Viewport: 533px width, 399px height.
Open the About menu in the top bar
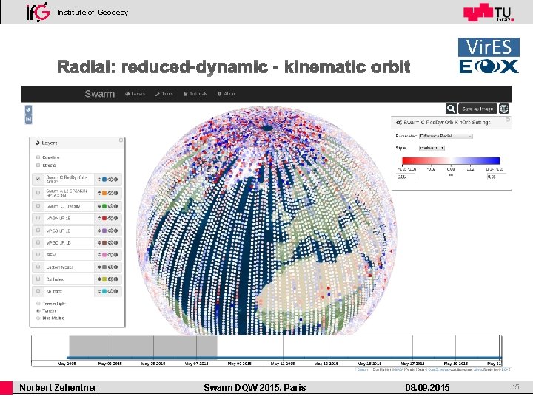coord(227,94)
